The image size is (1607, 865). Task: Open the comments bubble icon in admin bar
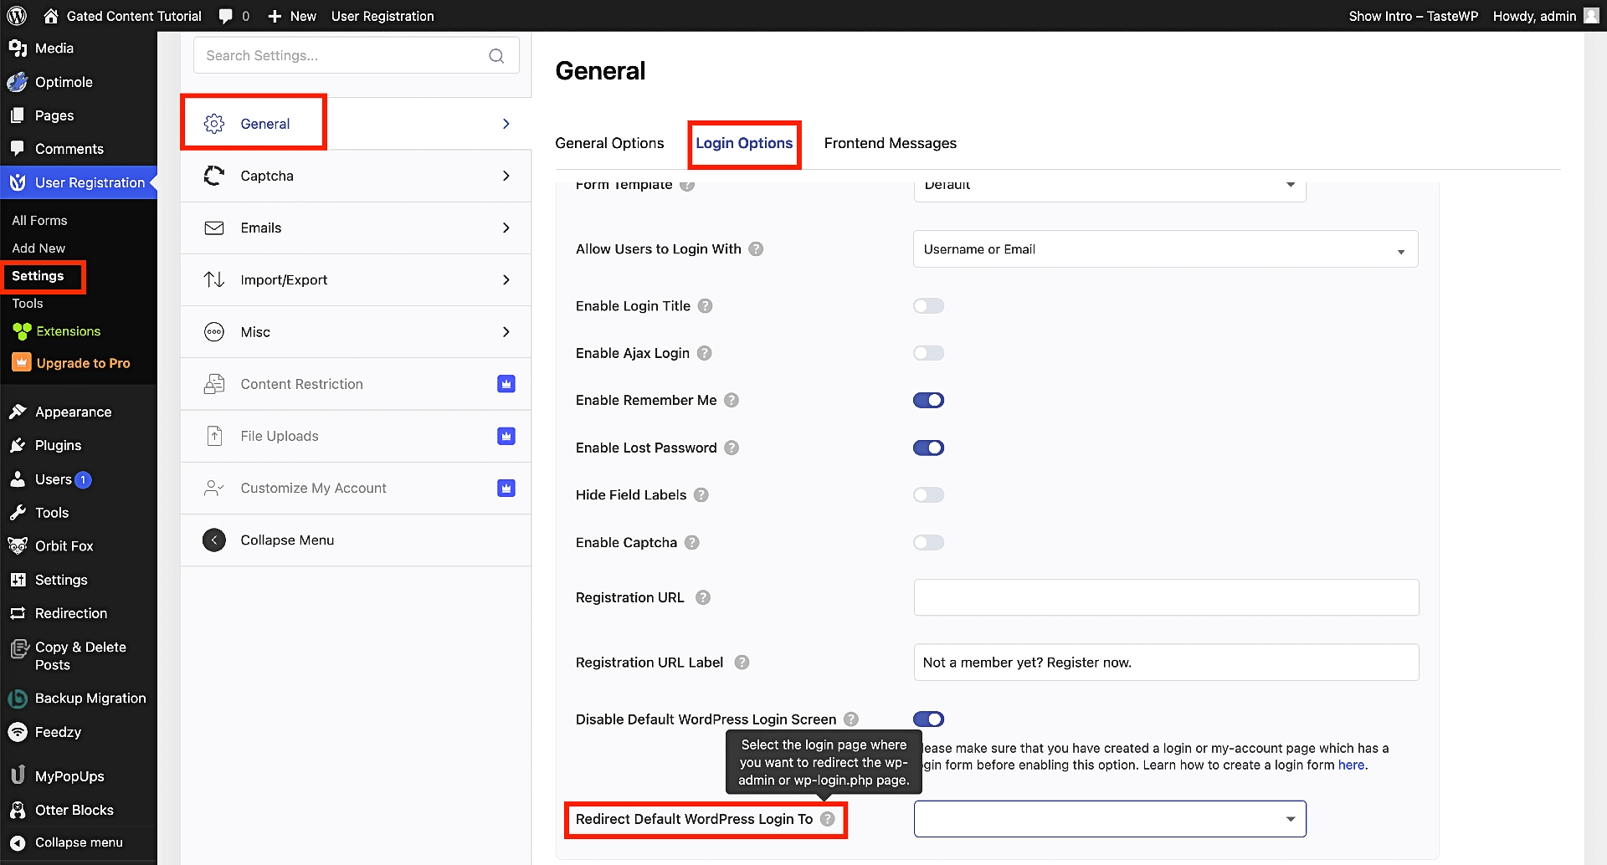tap(225, 16)
